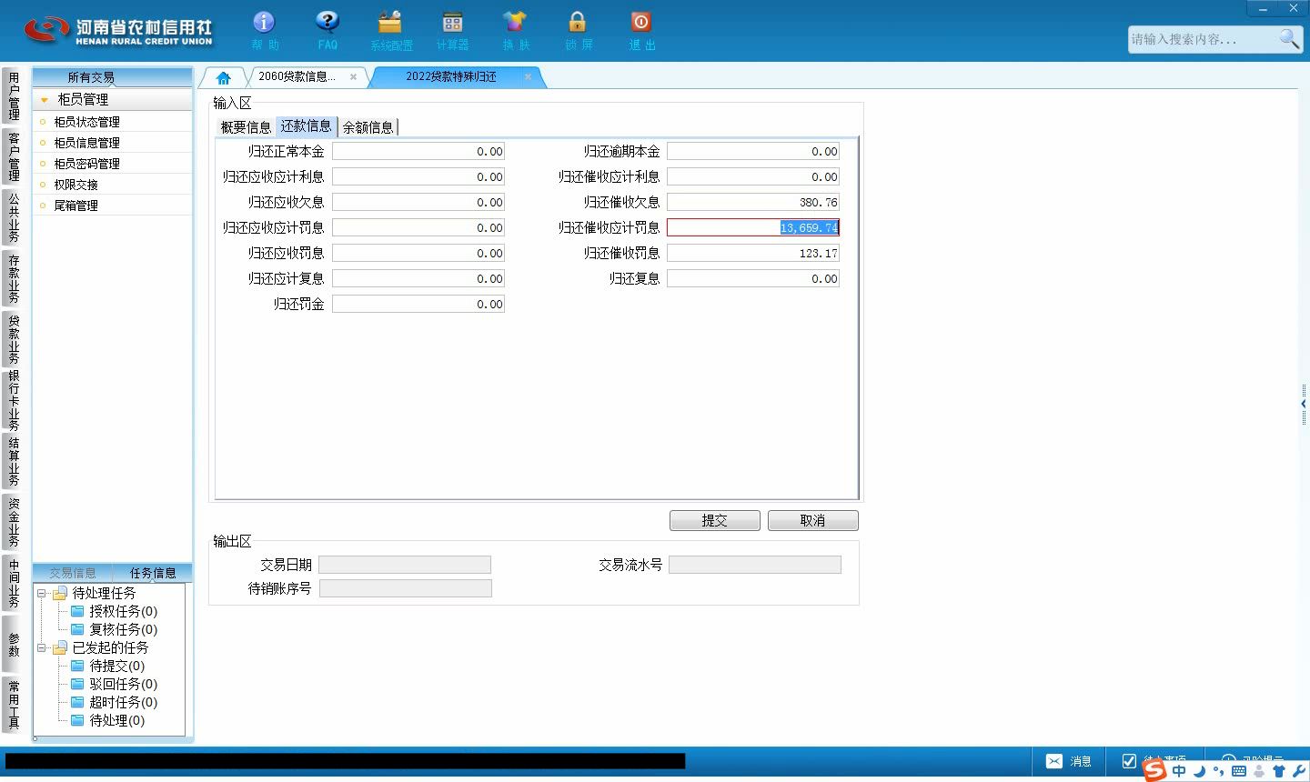Lock screen with the 锁屏 icon

(577, 22)
